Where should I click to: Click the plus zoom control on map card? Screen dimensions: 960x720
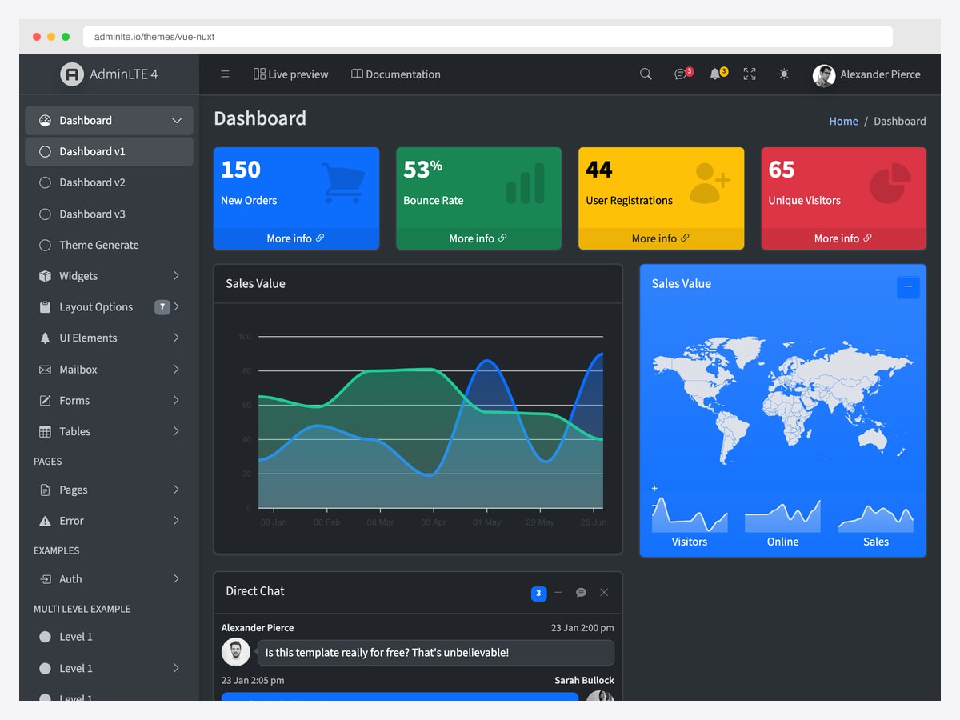(654, 488)
